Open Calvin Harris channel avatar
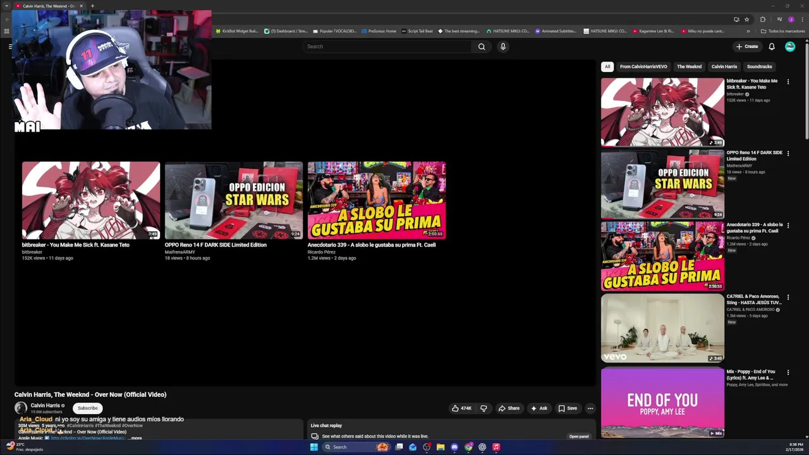The image size is (809, 455). (21, 408)
